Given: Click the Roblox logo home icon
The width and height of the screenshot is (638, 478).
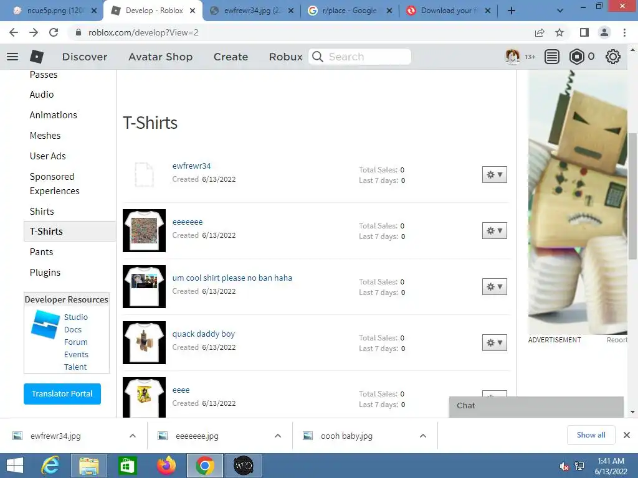Looking at the screenshot, I should (37, 57).
